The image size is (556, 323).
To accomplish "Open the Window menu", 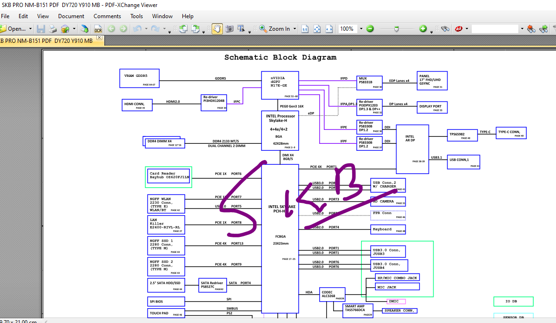I will [x=162, y=16].
